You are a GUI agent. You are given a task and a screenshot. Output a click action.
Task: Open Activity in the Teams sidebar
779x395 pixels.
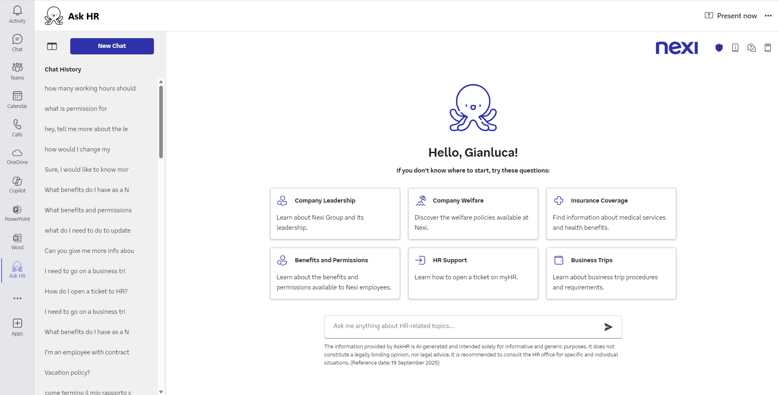(x=17, y=14)
